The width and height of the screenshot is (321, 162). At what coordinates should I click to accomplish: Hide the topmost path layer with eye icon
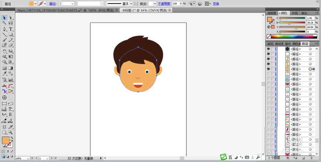[268, 49]
